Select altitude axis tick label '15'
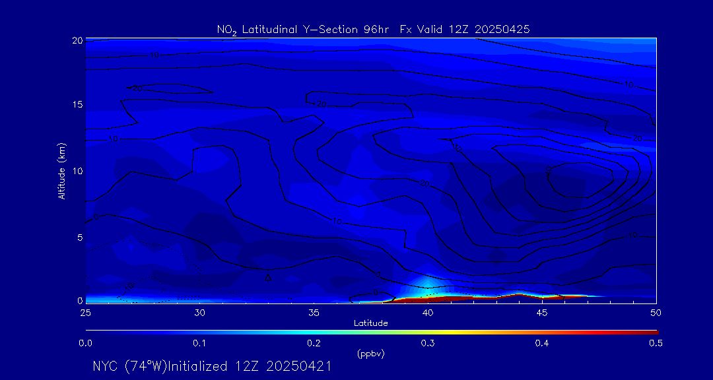 (x=77, y=104)
